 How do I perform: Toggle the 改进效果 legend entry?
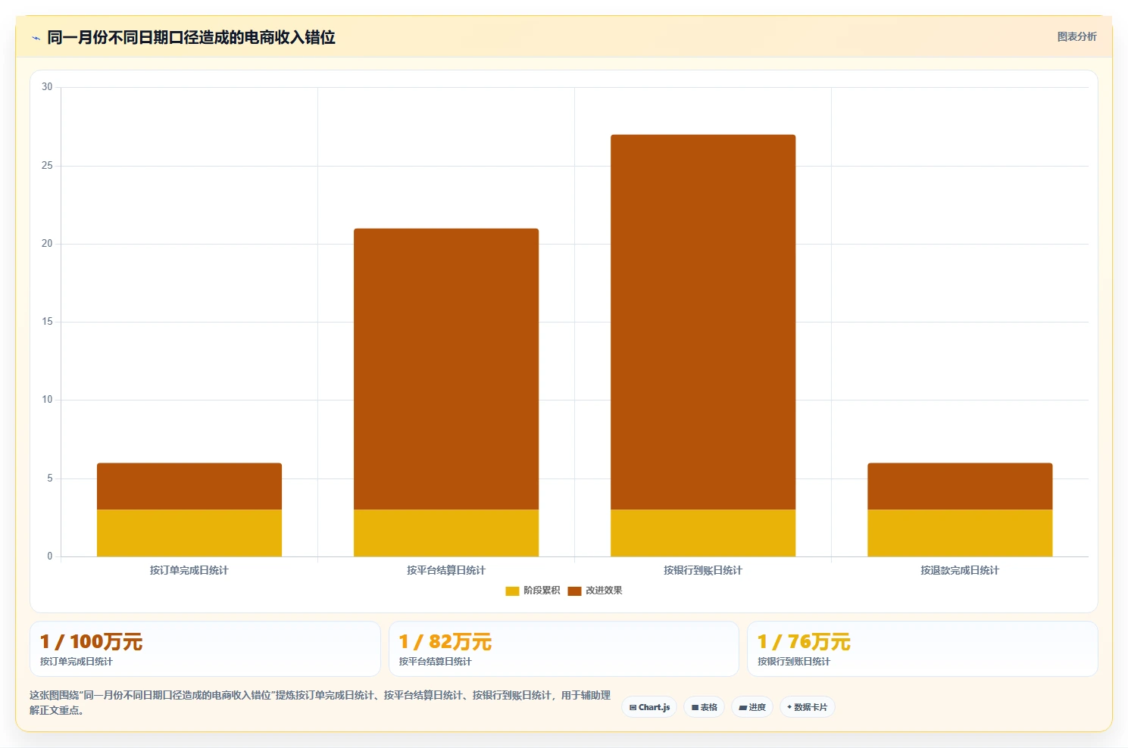point(595,591)
